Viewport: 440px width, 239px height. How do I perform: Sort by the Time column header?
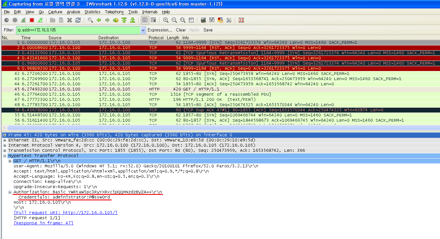(x=26, y=38)
